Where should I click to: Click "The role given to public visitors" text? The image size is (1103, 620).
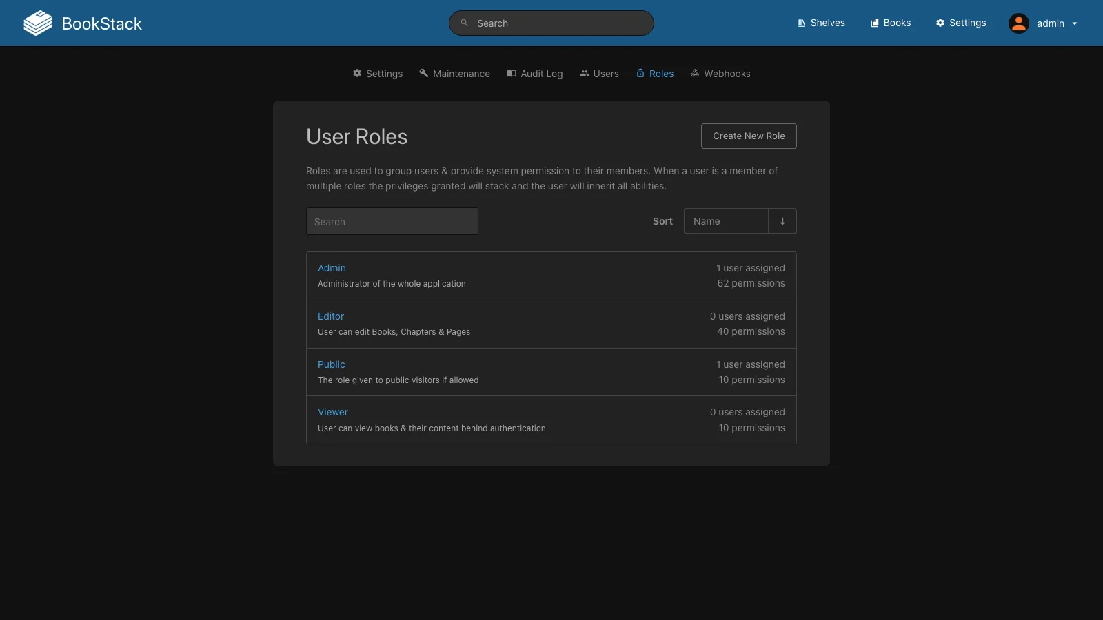click(x=398, y=380)
